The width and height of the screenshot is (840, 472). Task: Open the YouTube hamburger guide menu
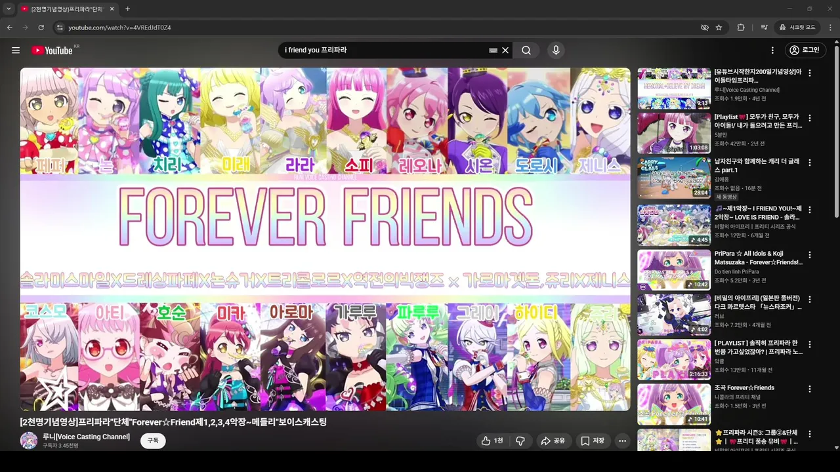[16, 50]
